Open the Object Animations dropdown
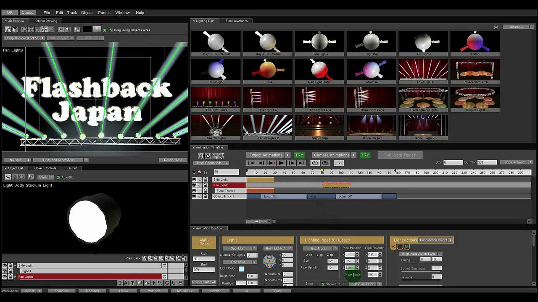This screenshot has width=538, height=302. [268, 155]
